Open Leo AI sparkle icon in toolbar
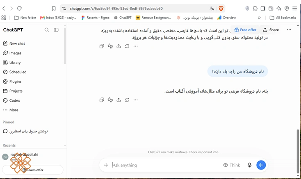The image size is (301, 179). pyautogui.click(x=279, y=9)
